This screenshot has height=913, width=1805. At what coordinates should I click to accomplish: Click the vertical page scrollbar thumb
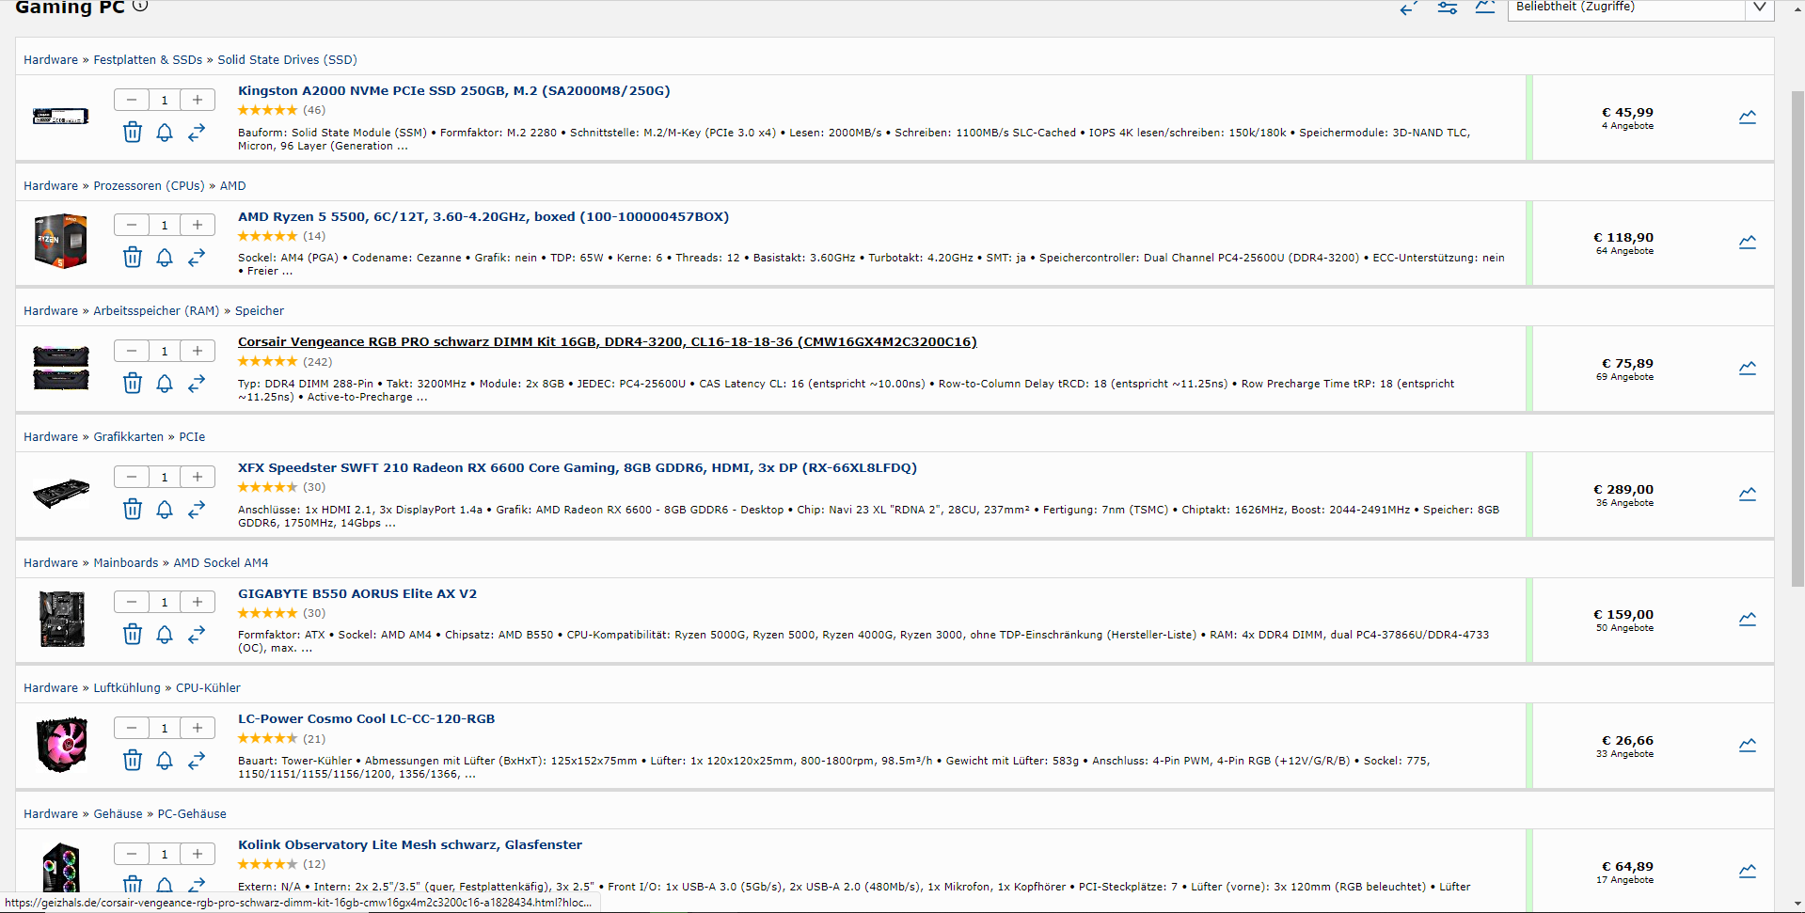(x=1797, y=338)
